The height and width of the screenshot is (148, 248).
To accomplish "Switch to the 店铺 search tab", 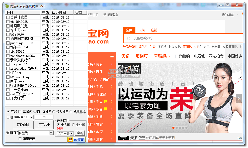I will point(154,30).
